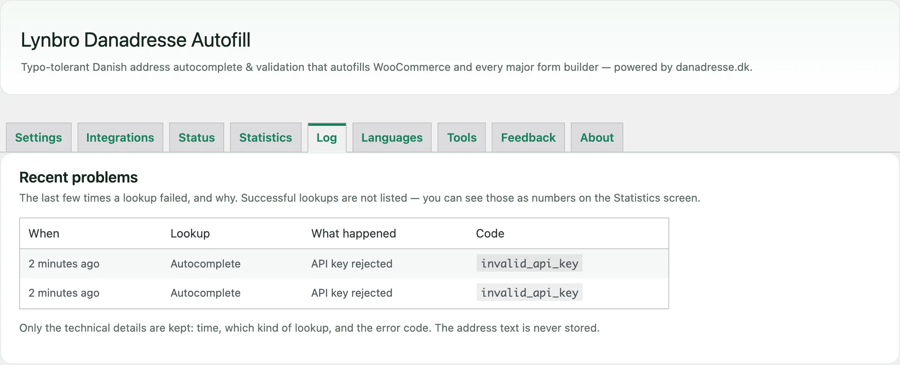Screen dimensions: 900x365
Task: Click "Autocomplete" in the second log row
Action: tap(205, 293)
